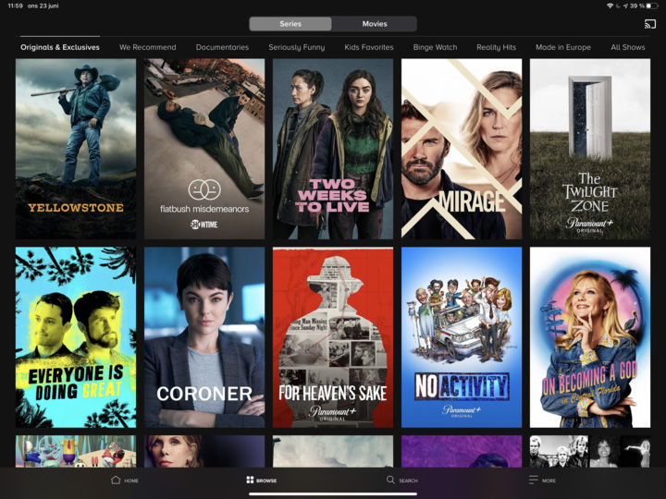Open the More menu icon
Screen dimensions: 666x499
533,480
